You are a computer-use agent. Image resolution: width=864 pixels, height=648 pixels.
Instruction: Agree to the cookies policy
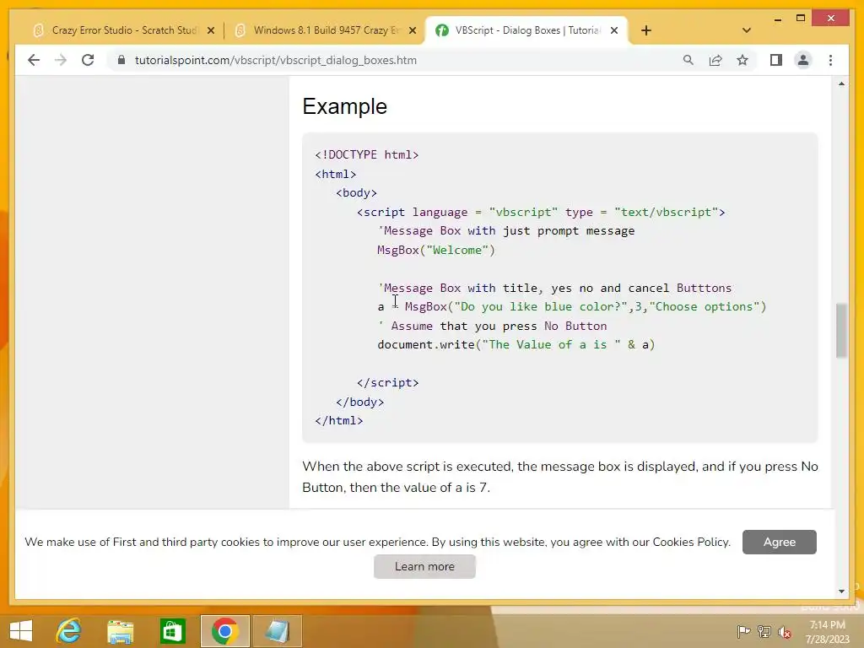779,542
